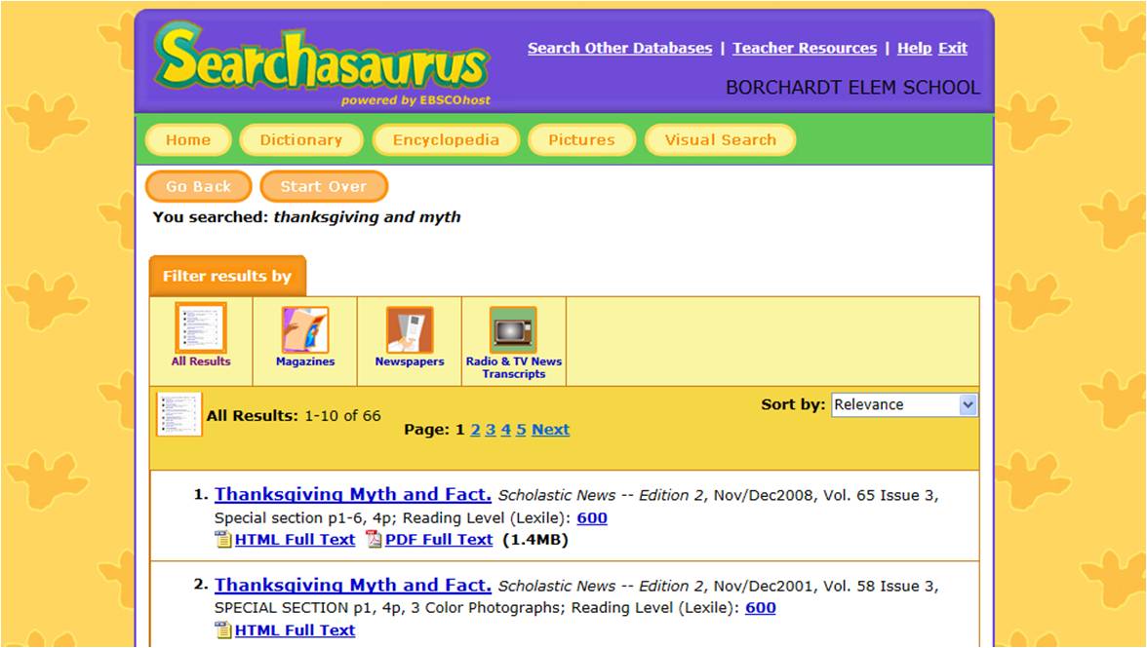This screenshot has width=1147, height=648.
Task: Click the Filter results by tab
Action: pos(227,276)
